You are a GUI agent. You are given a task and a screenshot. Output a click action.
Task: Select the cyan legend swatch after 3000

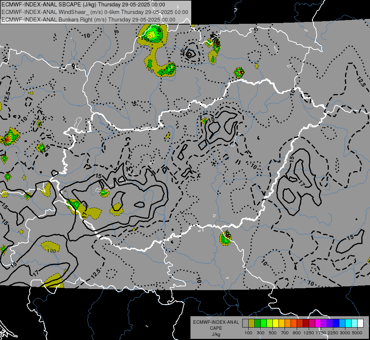[348, 323]
